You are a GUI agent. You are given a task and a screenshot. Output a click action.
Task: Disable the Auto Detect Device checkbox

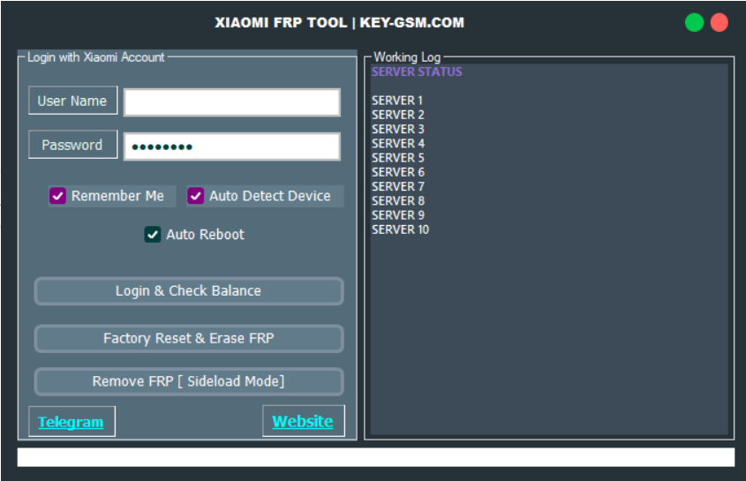tap(196, 196)
